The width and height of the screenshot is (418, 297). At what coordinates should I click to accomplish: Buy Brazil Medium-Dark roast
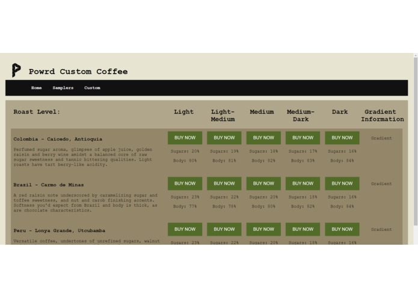[x=303, y=183]
